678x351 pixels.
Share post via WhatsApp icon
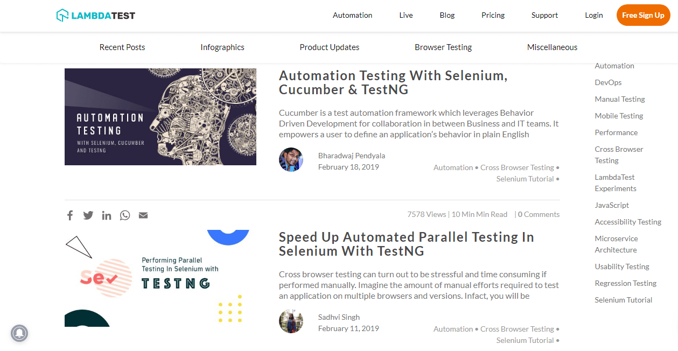tap(125, 215)
